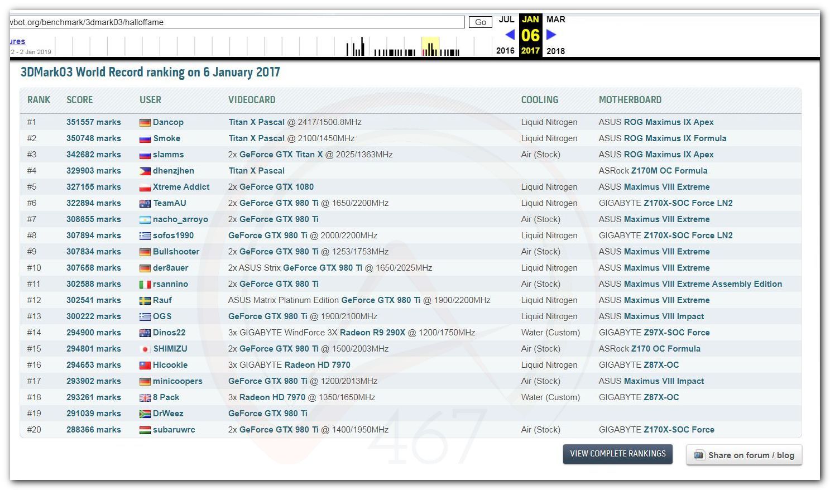Click the Greek flag beside sofos1990
Image resolution: width=830 pixels, height=490 pixels.
click(x=145, y=236)
